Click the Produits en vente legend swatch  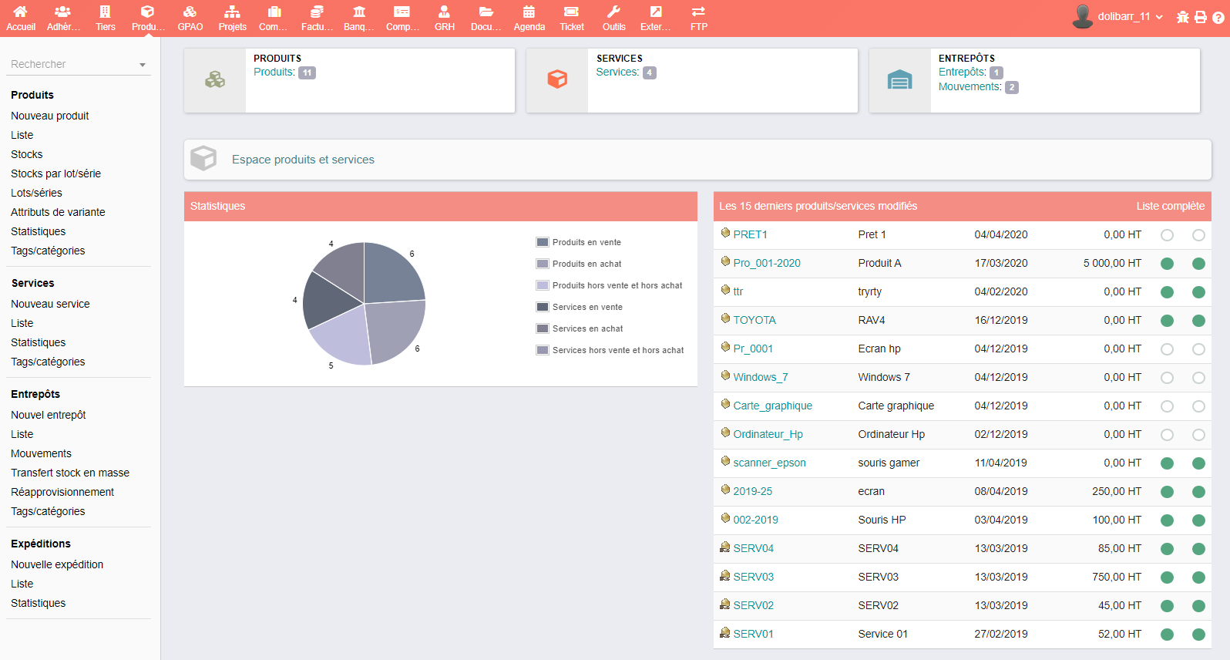pos(543,242)
